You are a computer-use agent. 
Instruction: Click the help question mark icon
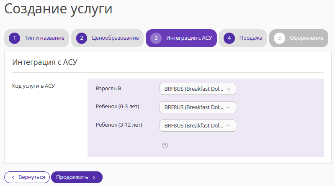[x=165, y=145]
